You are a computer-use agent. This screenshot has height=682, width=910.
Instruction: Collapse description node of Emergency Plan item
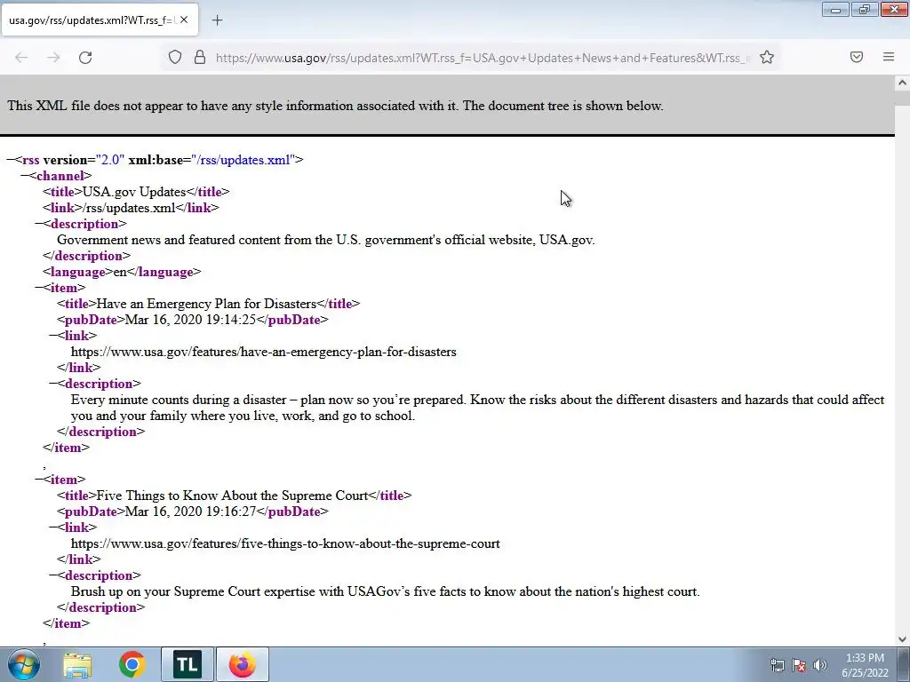click(52, 384)
